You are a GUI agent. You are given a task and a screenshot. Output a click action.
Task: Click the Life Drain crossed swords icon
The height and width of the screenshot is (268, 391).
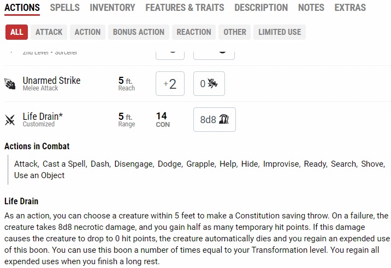click(x=10, y=120)
